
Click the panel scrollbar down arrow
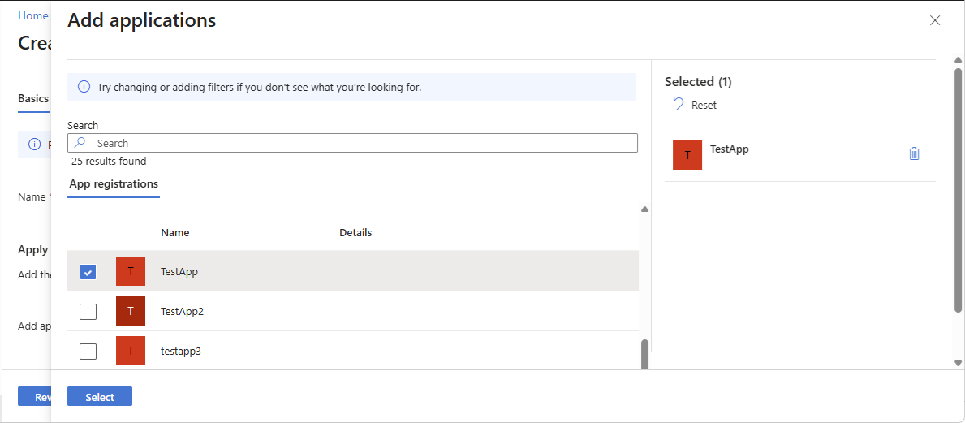point(958,363)
